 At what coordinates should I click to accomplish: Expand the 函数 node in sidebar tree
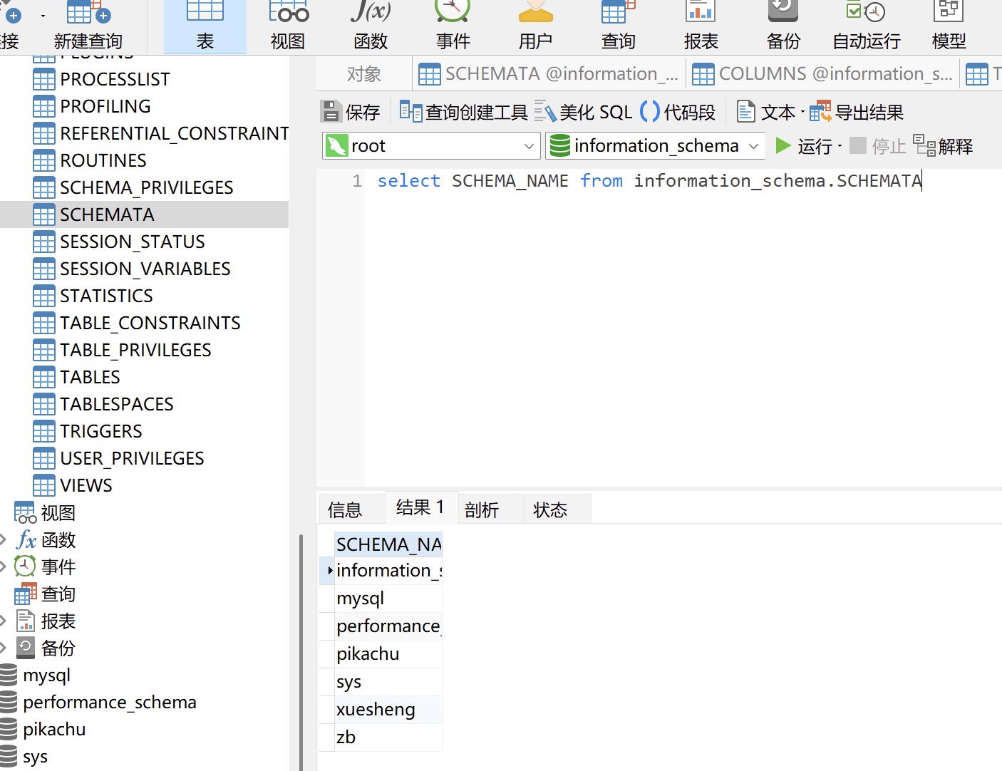(4, 540)
